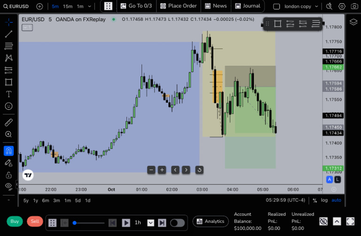The image size is (361, 236).
Task: Toggle log scale in bottom bar
Action: point(324,200)
